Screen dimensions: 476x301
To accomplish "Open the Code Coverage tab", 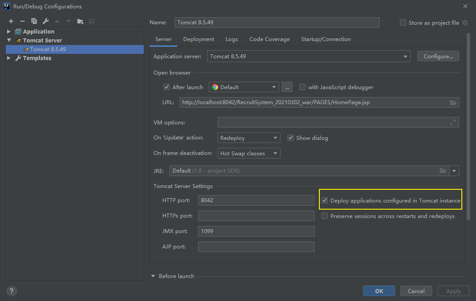I will pos(269,39).
